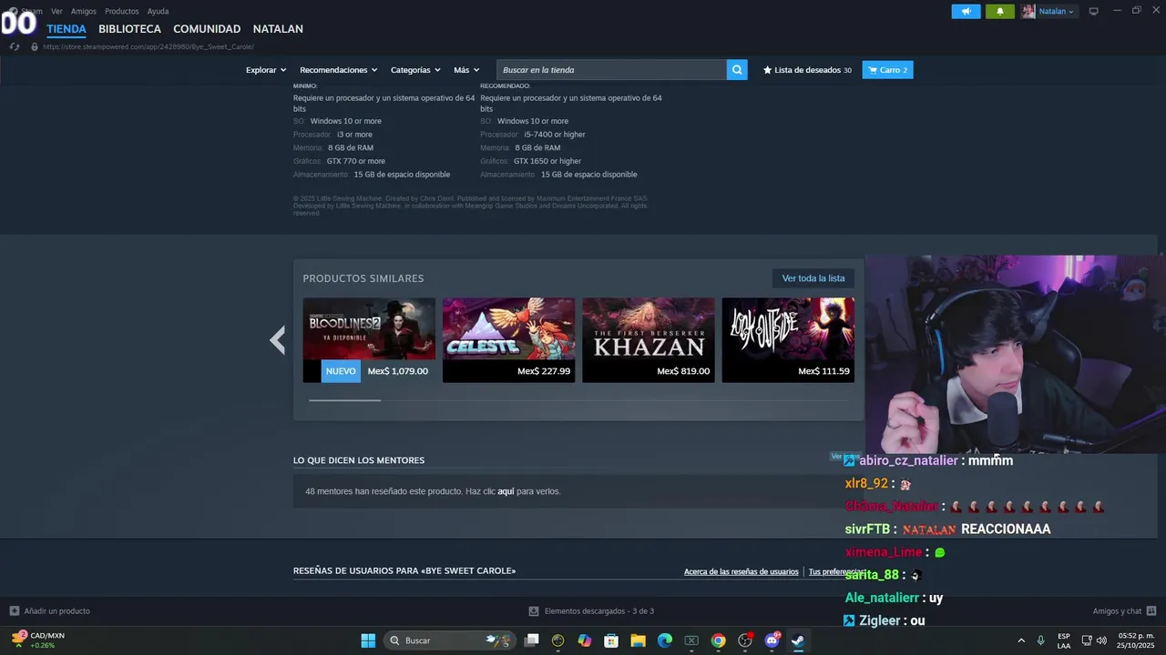1166x655 pixels.
Task: Click the magnifier search button in store
Action: click(737, 70)
